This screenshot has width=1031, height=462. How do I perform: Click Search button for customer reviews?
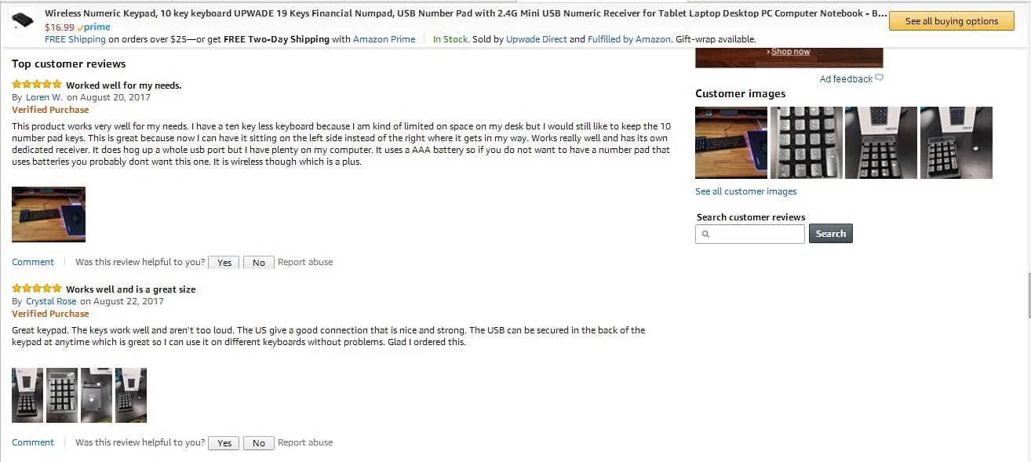[830, 234]
